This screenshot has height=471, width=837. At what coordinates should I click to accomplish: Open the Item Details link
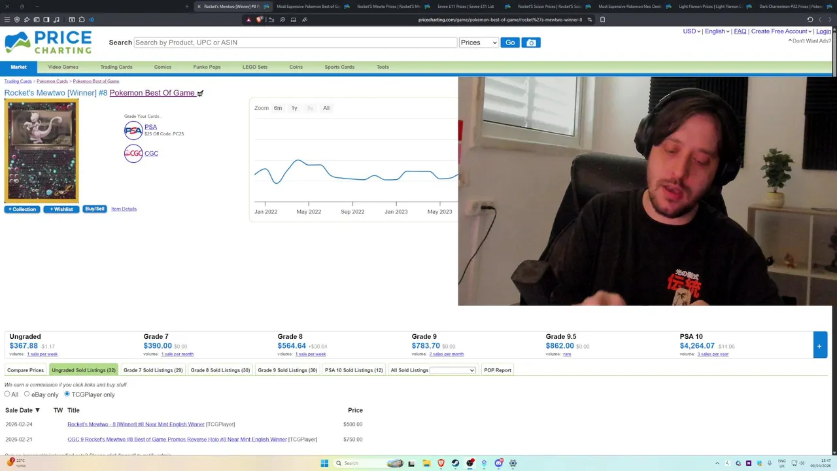(124, 209)
